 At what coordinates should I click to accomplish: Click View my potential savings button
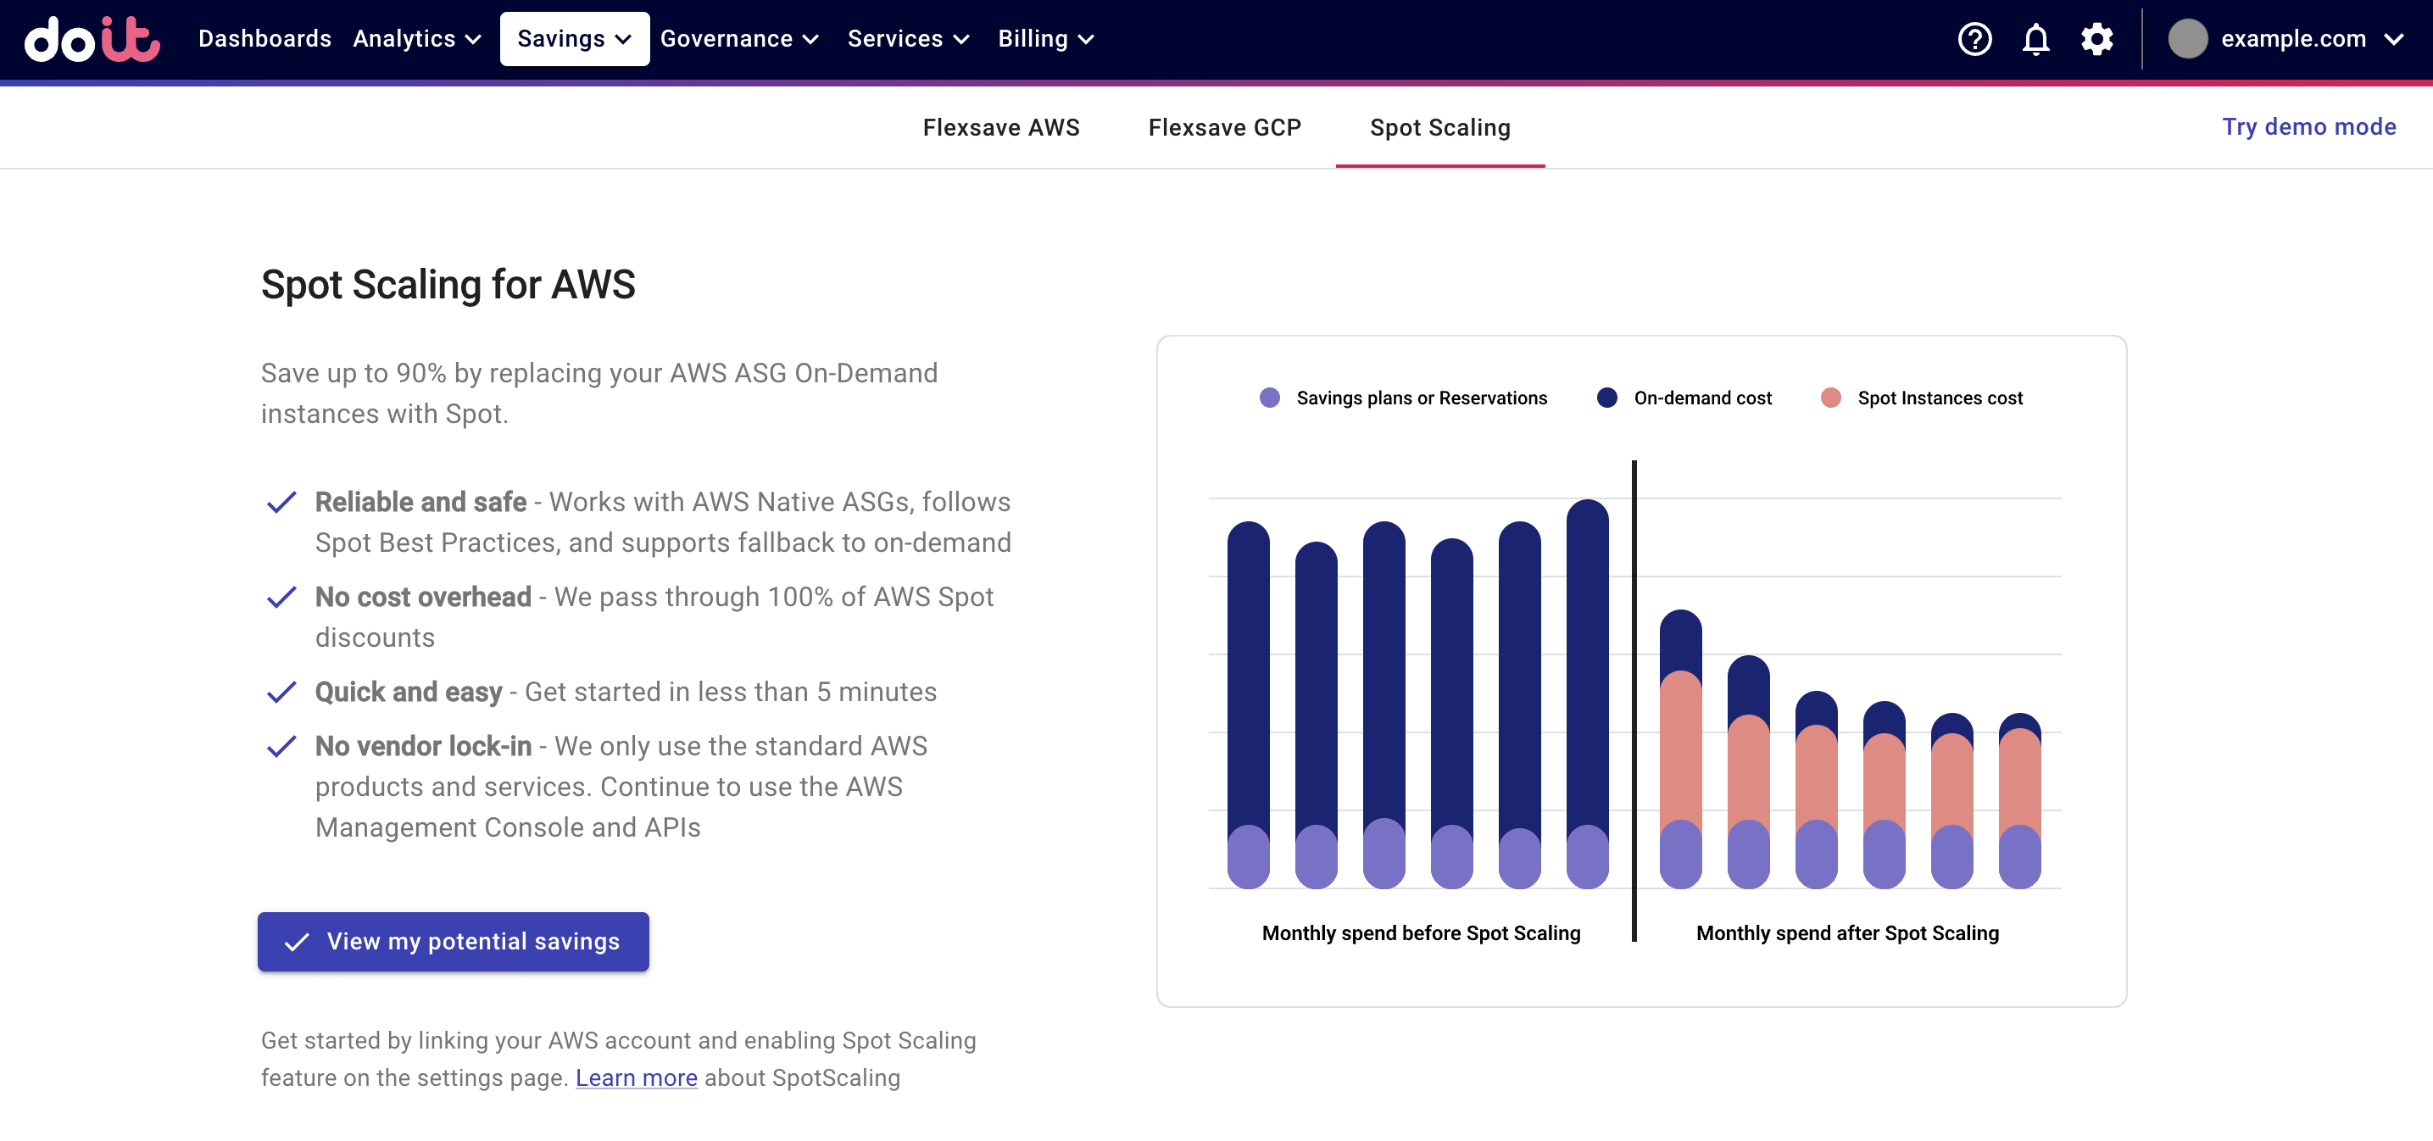[x=454, y=941]
